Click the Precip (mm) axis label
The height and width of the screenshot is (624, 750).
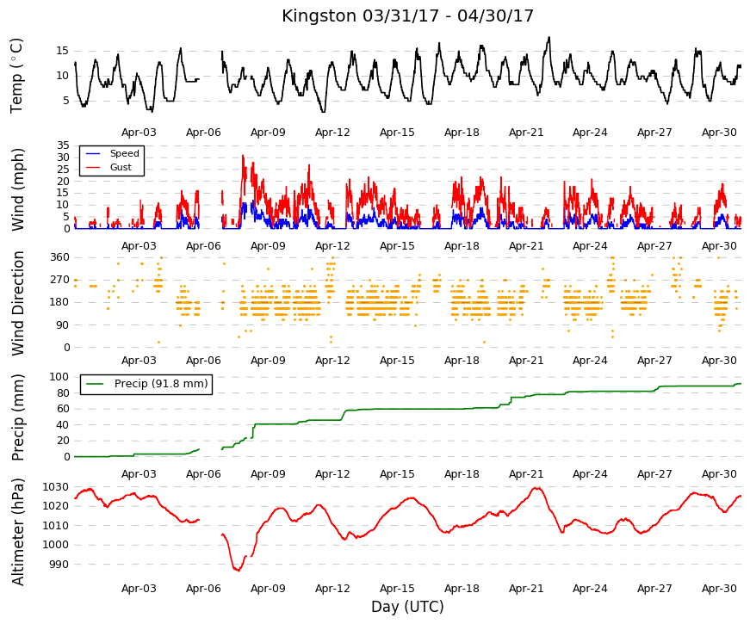click(17, 418)
